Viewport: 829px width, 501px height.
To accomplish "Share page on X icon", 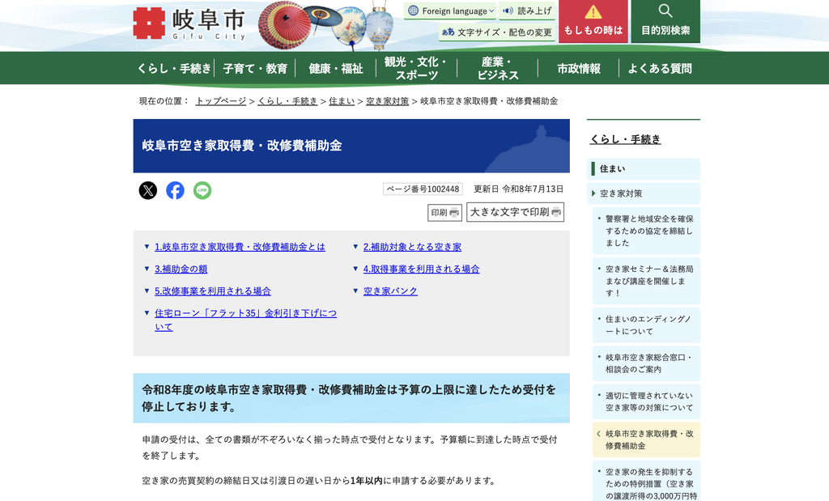I will (x=148, y=190).
